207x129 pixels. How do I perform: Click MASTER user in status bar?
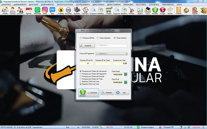click(x=109, y=127)
